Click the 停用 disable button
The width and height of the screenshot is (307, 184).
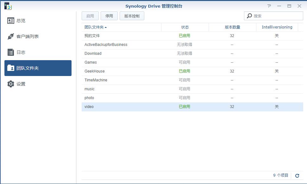click(x=109, y=16)
